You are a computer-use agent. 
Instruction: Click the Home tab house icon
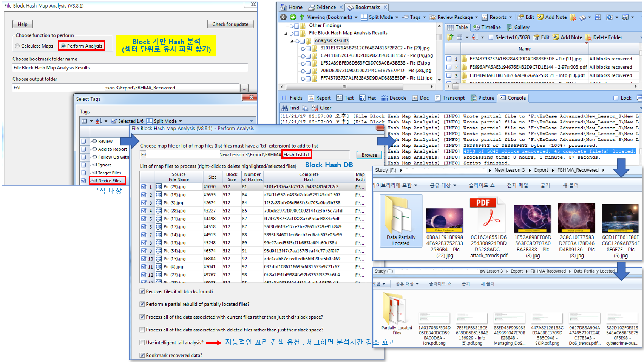pyautogui.click(x=283, y=7)
